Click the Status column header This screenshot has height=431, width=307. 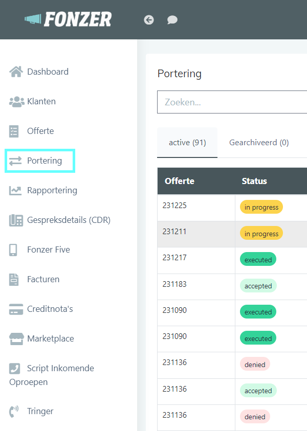coord(254,181)
